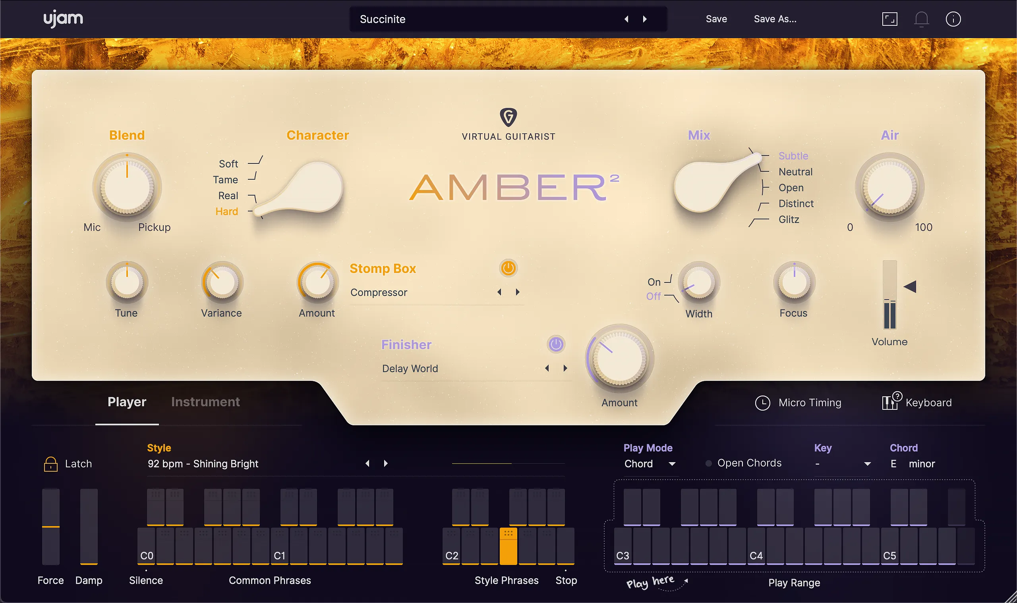1017x603 pixels.
Task: Switch to the Instrument tab
Action: click(x=205, y=402)
